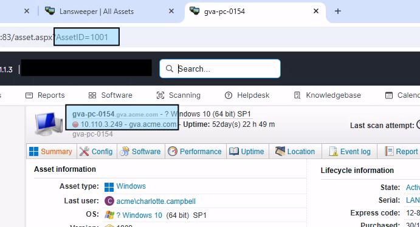
Task: Click the gray gva-pc-0154 subtitle text
Action: 92,134
